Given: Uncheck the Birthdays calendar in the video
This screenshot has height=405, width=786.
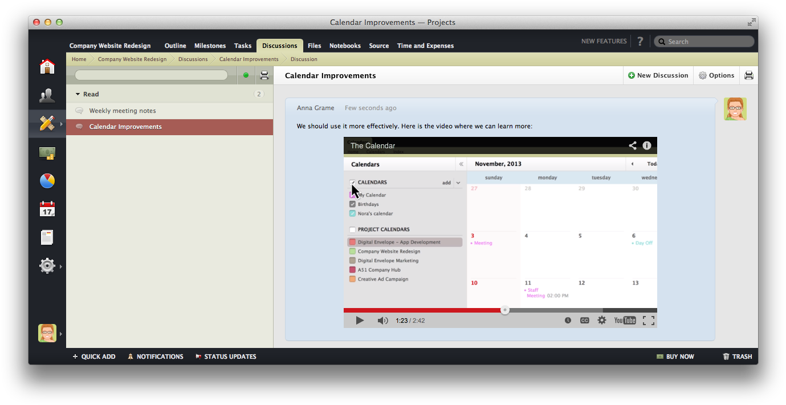Looking at the screenshot, I should click(x=353, y=204).
